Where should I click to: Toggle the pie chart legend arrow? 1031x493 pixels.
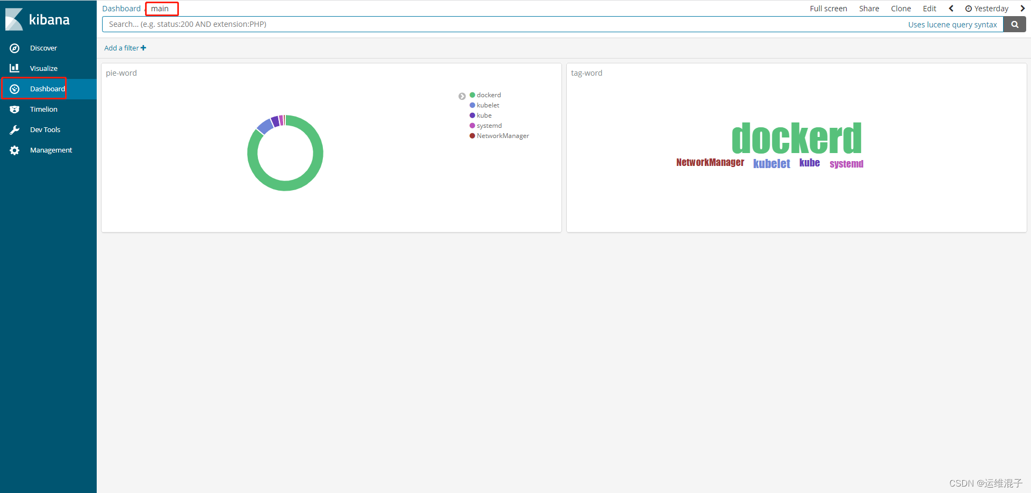click(462, 96)
